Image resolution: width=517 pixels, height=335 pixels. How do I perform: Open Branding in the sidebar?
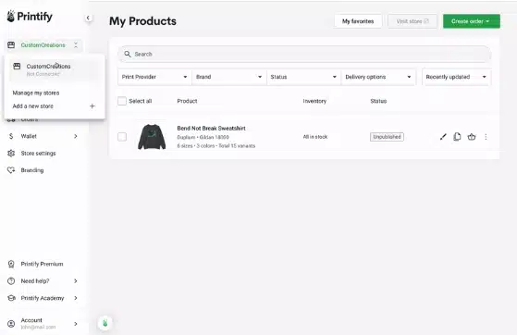pyautogui.click(x=32, y=170)
